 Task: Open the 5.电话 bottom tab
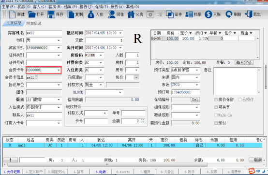[x=101, y=172]
